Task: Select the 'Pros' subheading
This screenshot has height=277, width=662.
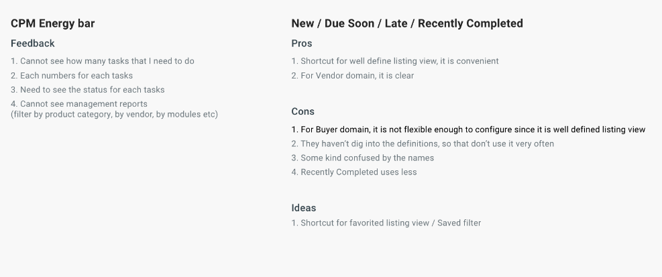Action: [x=301, y=44]
